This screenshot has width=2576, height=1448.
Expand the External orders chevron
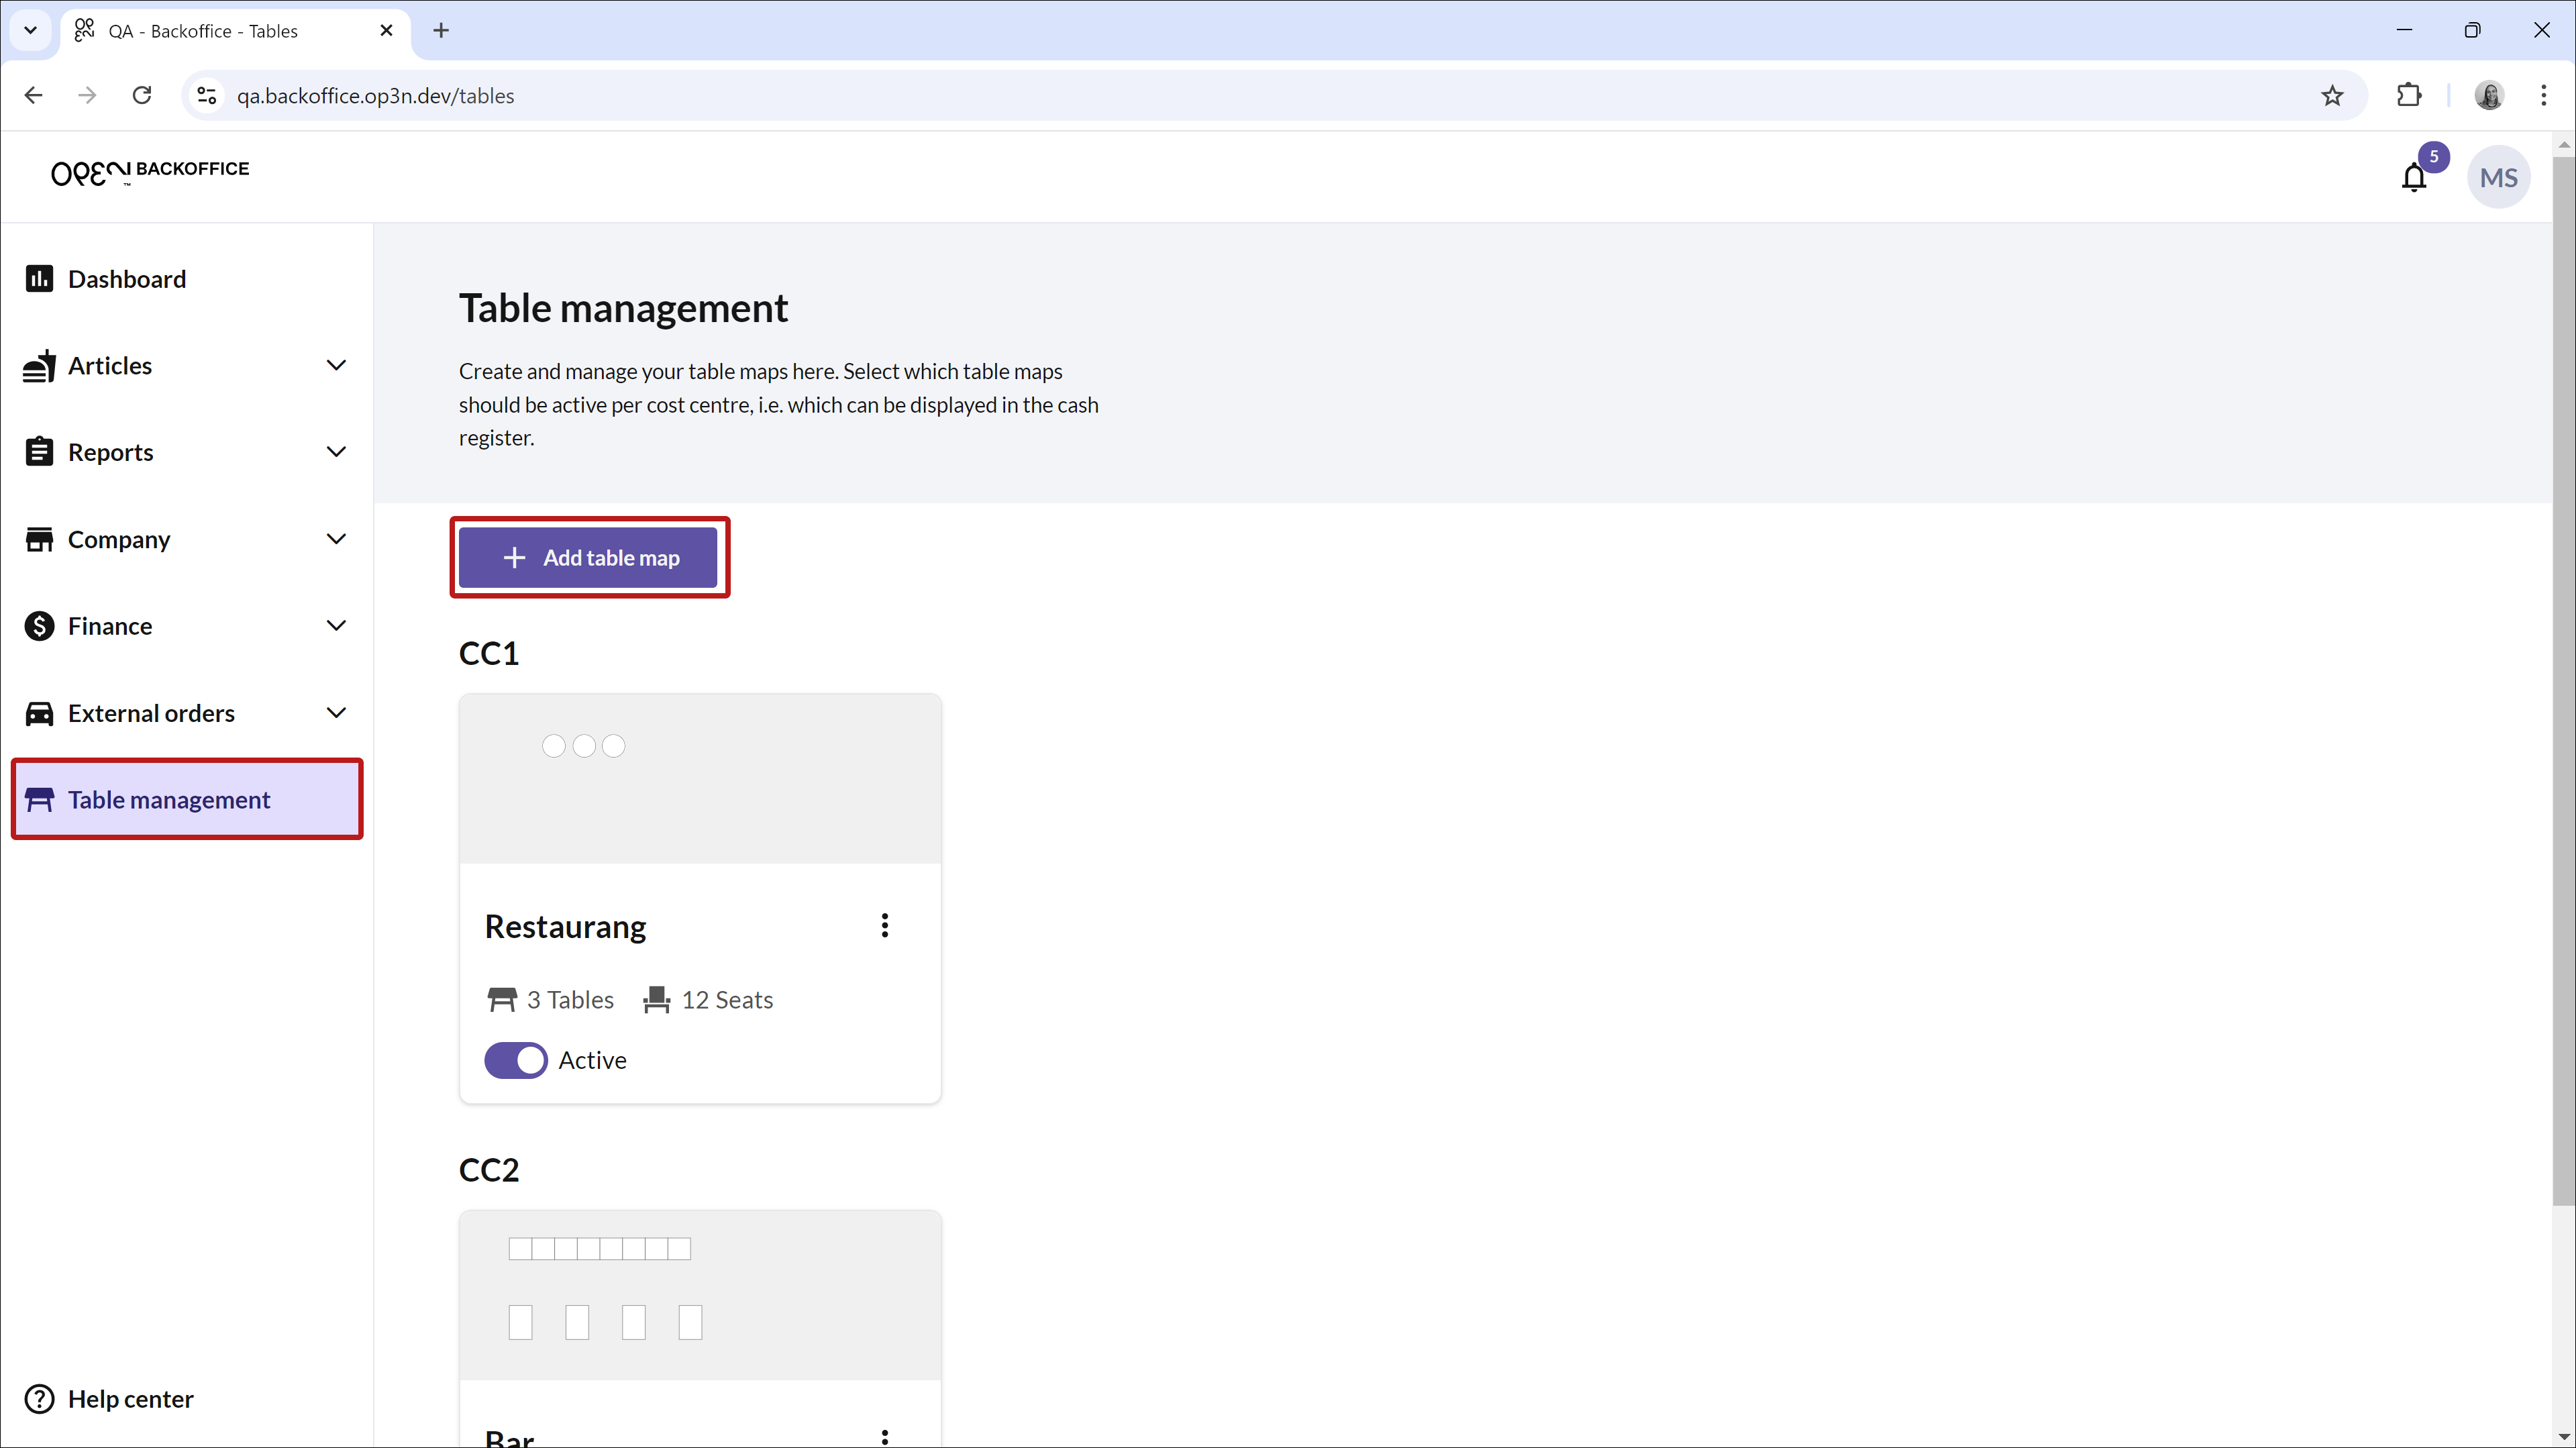click(x=336, y=713)
